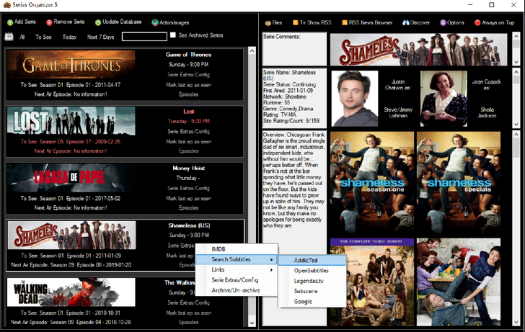The height and width of the screenshot is (332, 525).
Task: Click the Remove Serie red icon
Action: [x=49, y=22]
